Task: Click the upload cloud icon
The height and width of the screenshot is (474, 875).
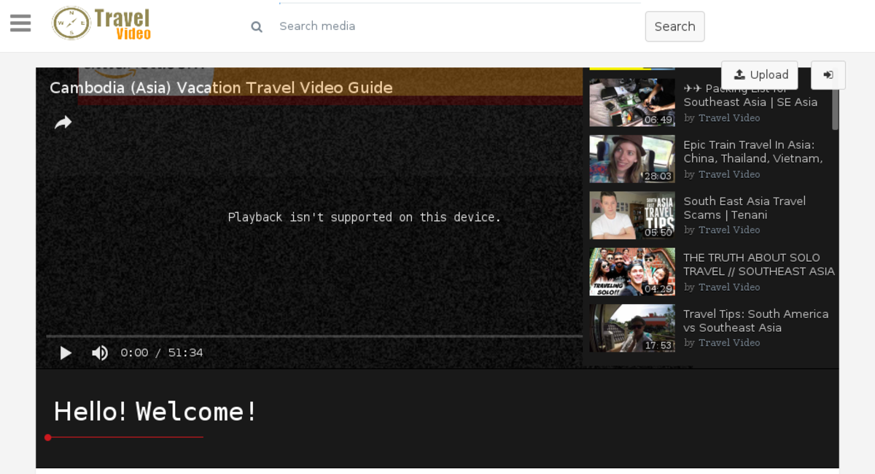Action: click(739, 74)
